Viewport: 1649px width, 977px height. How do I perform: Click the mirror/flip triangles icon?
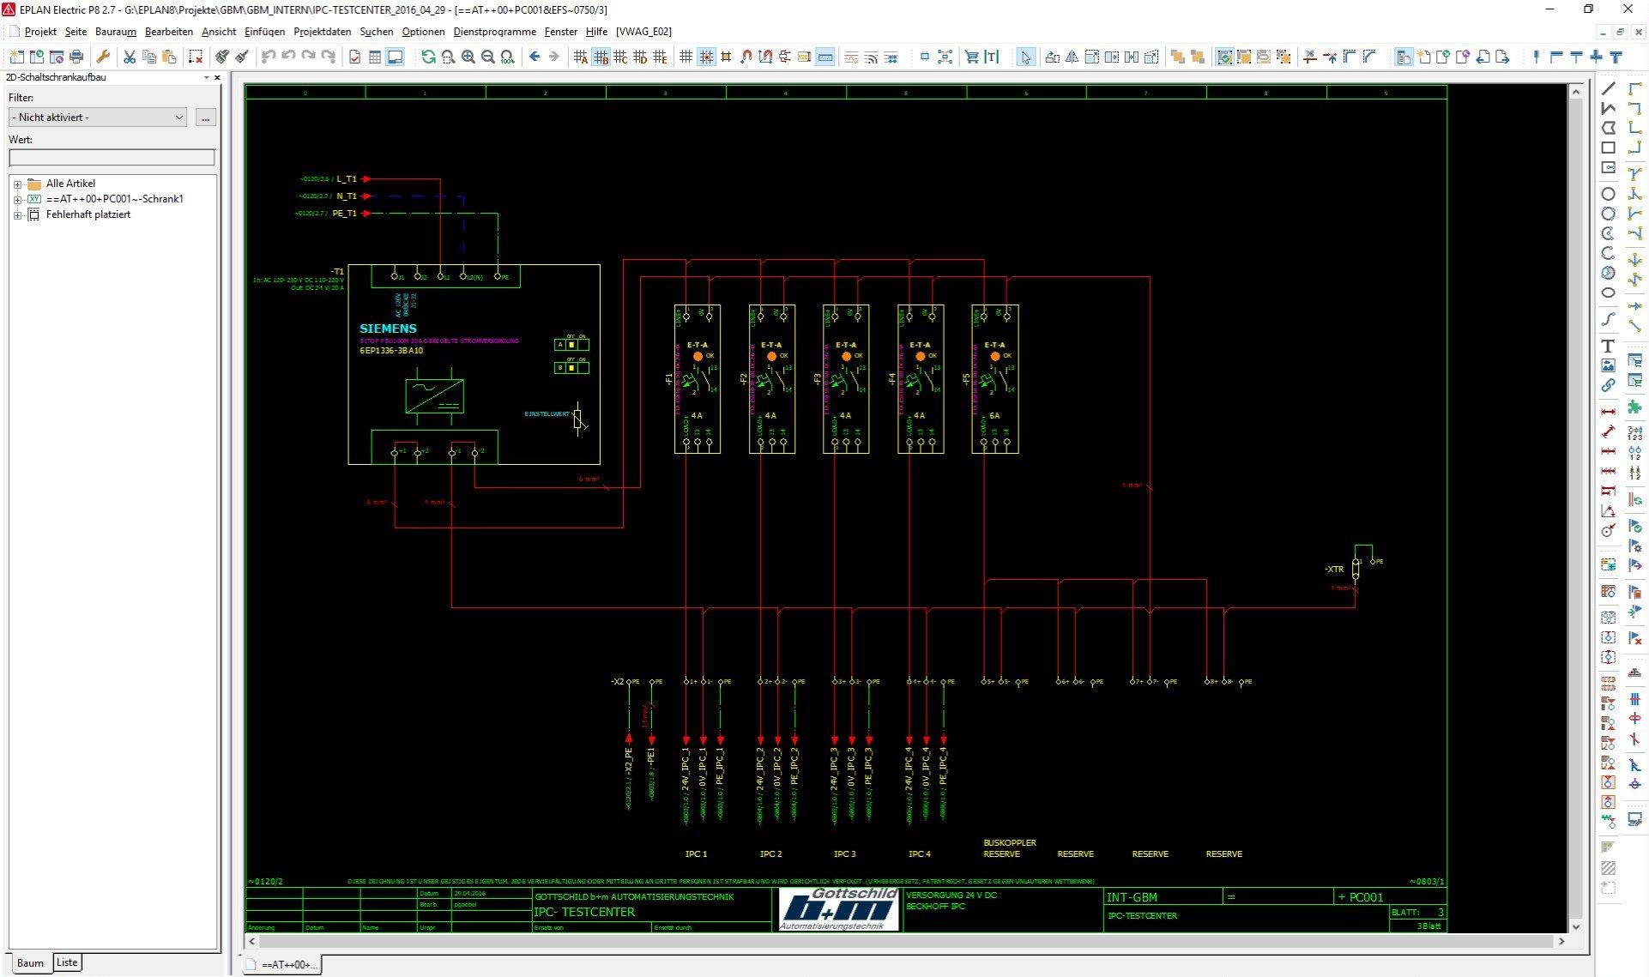tap(1072, 57)
